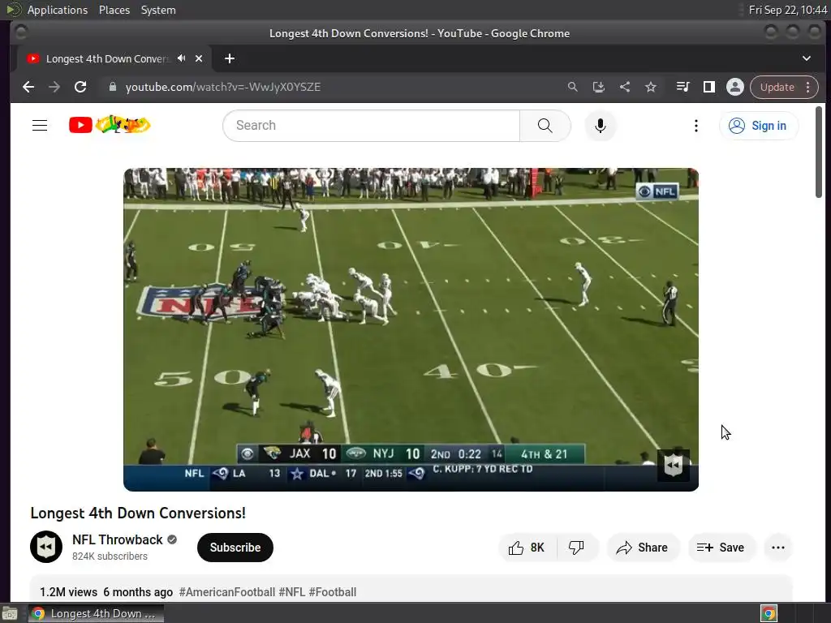Open NFL Throwback channel name link
This screenshot has height=623, width=831.
coord(117,539)
